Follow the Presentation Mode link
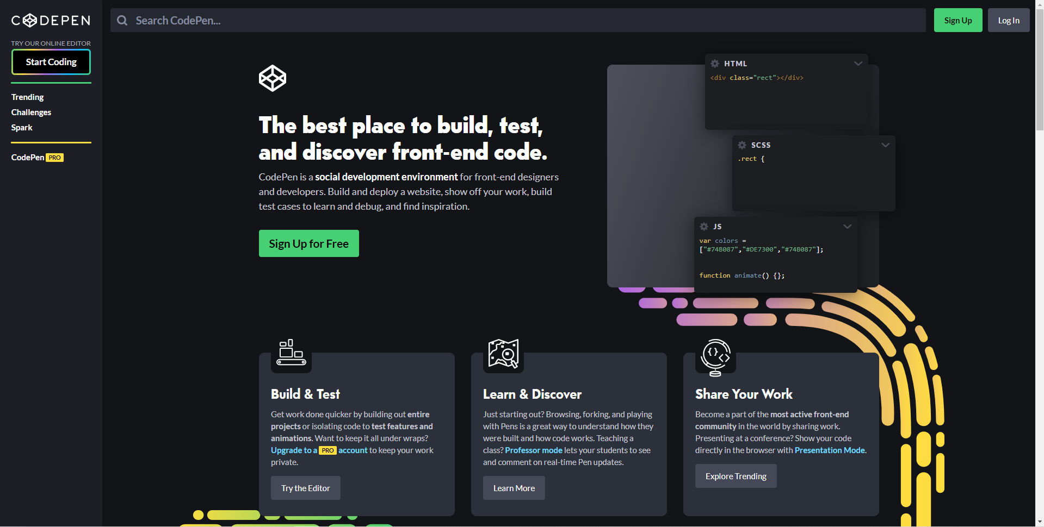Screen dimensions: 1044x527 tap(830, 450)
